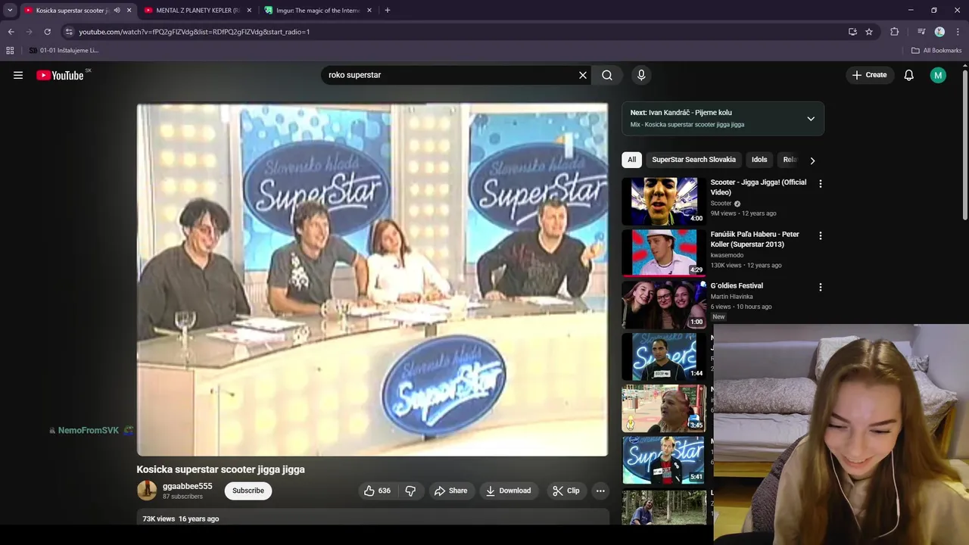Open the Chrome profile avatar
The width and height of the screenshot is (969, 545).
click(x=939, y=32)
